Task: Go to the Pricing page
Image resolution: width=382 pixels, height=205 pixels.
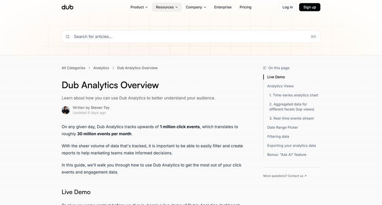Action: coord(245,7)
